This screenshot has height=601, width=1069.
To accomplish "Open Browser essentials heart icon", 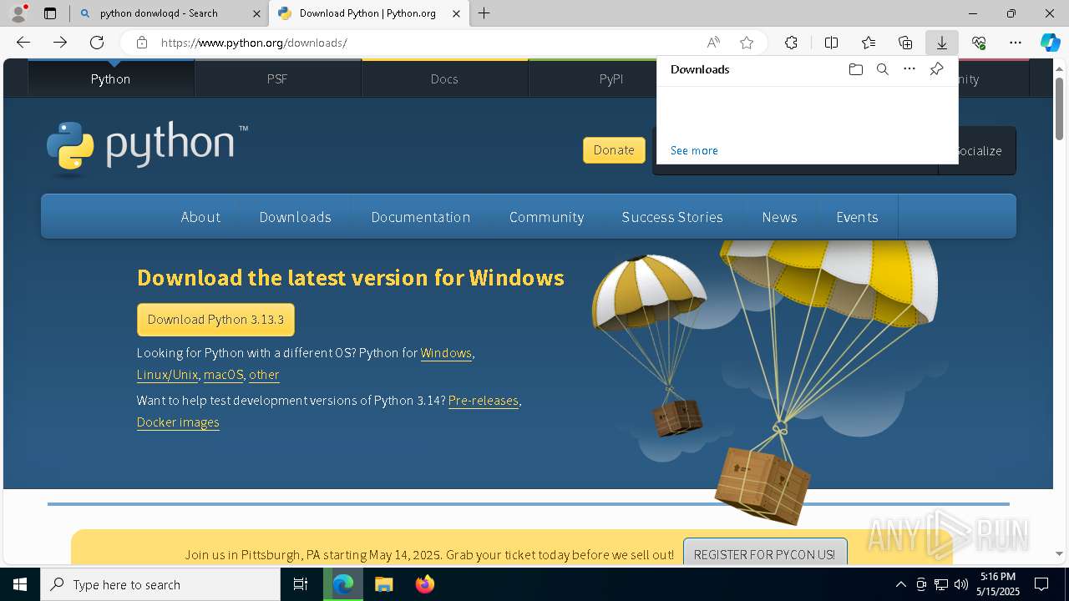I will [x=979, y=43].
